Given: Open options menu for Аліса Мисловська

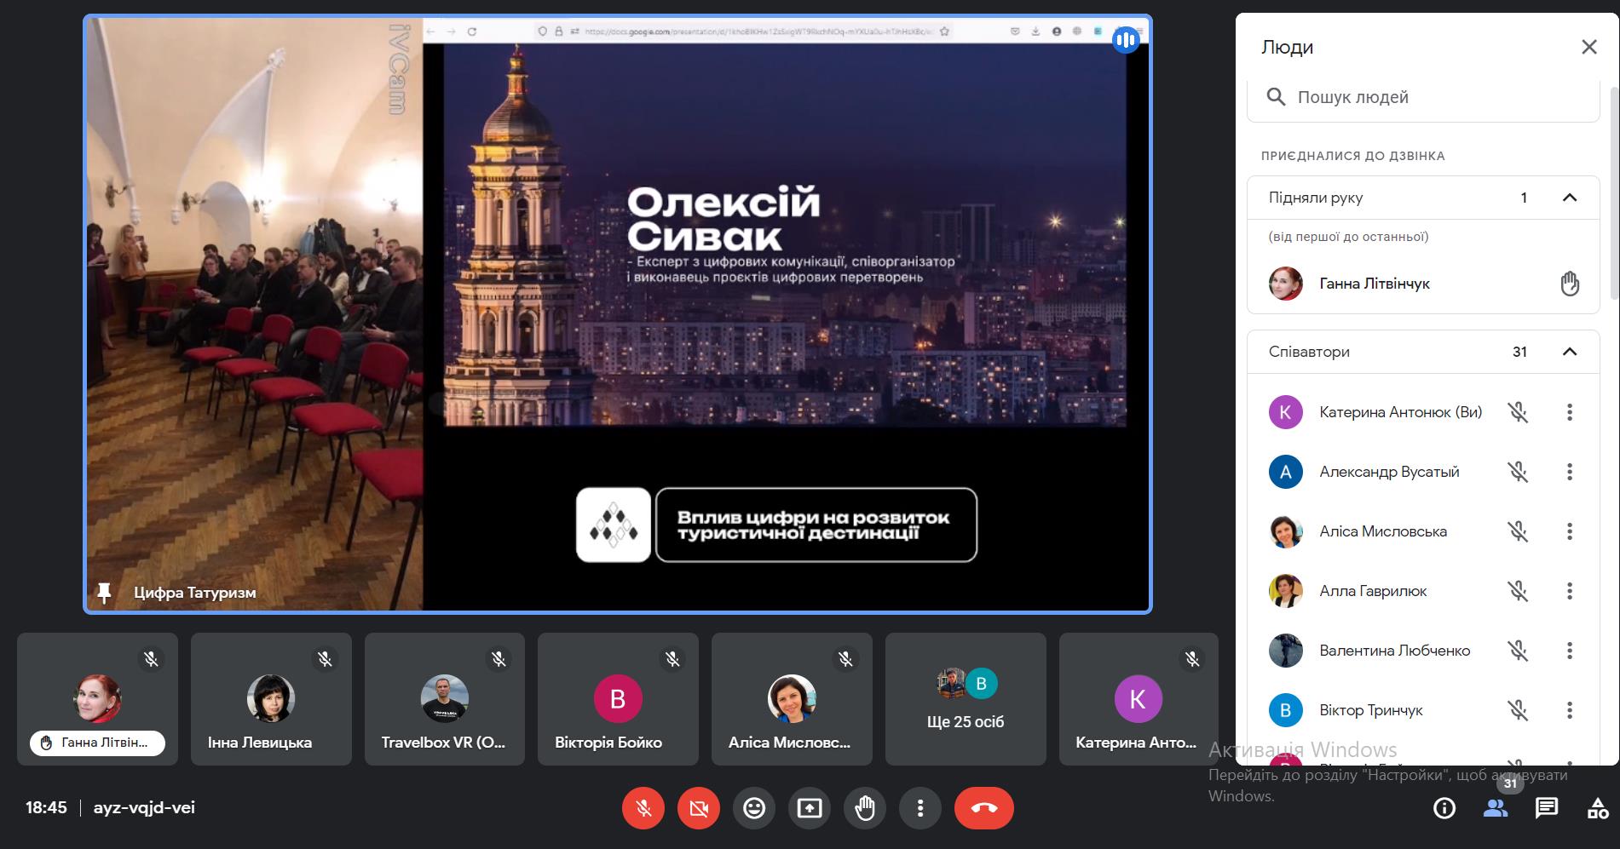Looking at the screenshot, I should point(1569,531).
